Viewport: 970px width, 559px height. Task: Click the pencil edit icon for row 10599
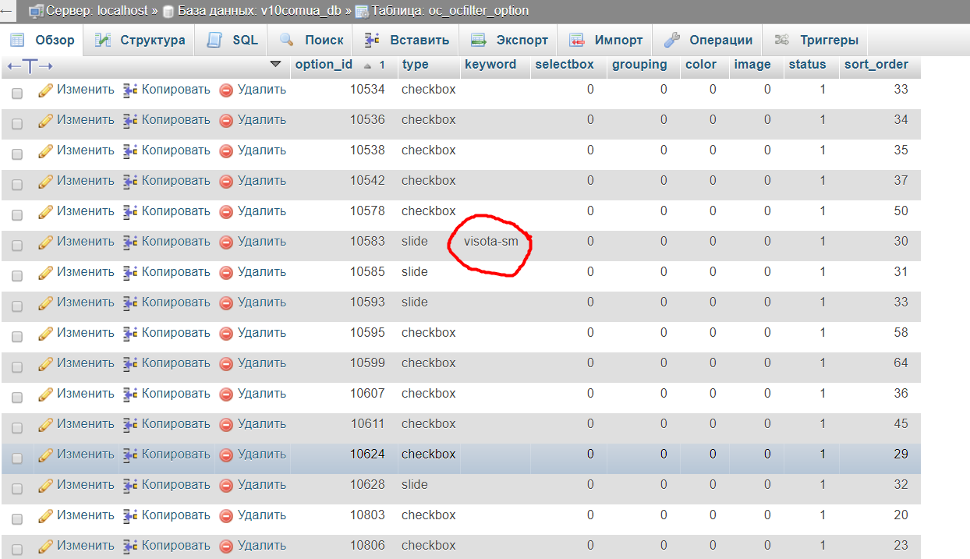click(46, 363)
